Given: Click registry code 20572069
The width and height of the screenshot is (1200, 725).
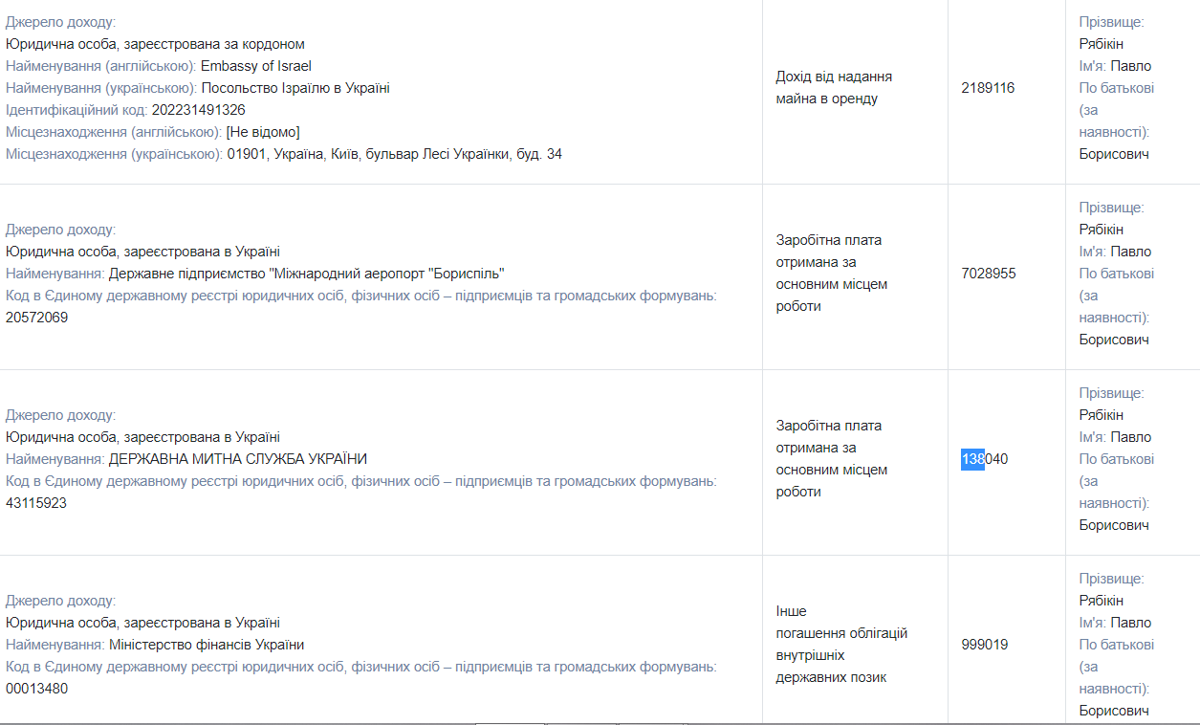Looking at the screenshot, I should [36, 318].
